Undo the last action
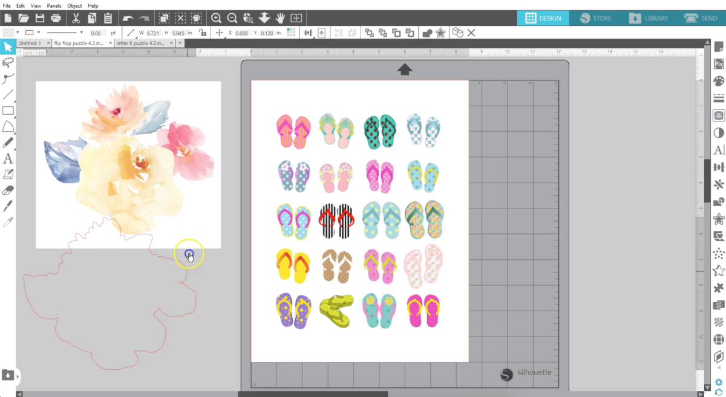 pos(128,18)
